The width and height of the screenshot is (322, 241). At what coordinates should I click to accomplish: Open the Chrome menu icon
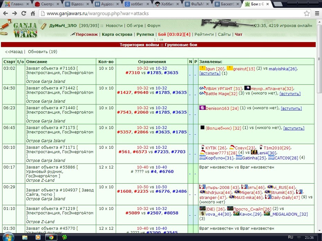(x=317, y=13)
